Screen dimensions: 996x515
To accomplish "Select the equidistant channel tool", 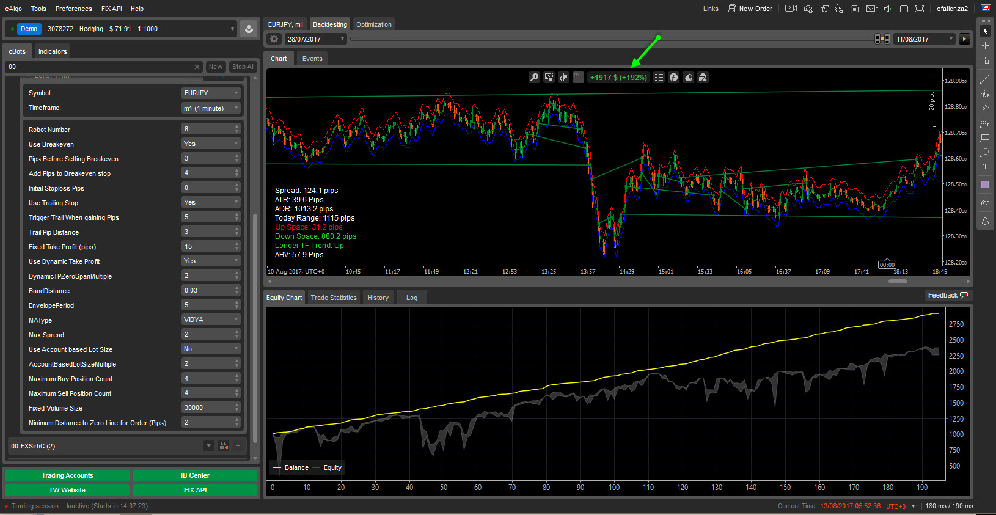I will (x=985, y=93).
